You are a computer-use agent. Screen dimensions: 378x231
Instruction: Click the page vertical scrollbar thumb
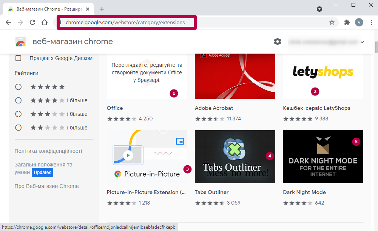click(376, 47)
